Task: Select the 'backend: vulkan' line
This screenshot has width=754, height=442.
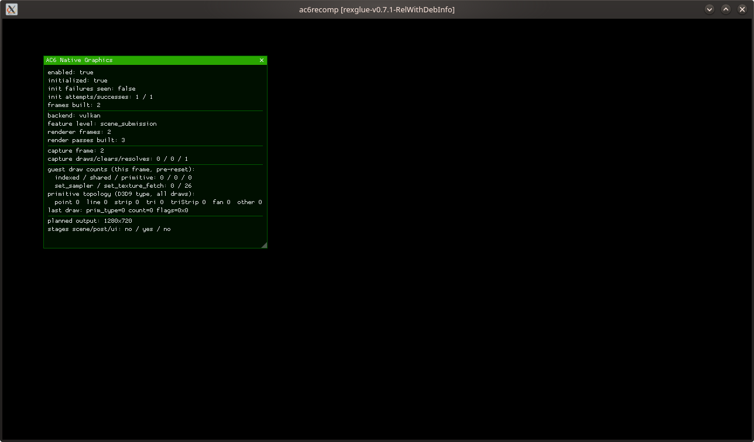Action: (x=74, y=116)
